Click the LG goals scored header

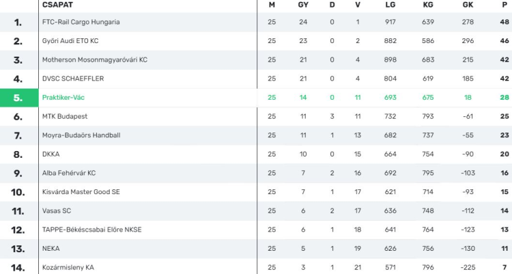390,5
